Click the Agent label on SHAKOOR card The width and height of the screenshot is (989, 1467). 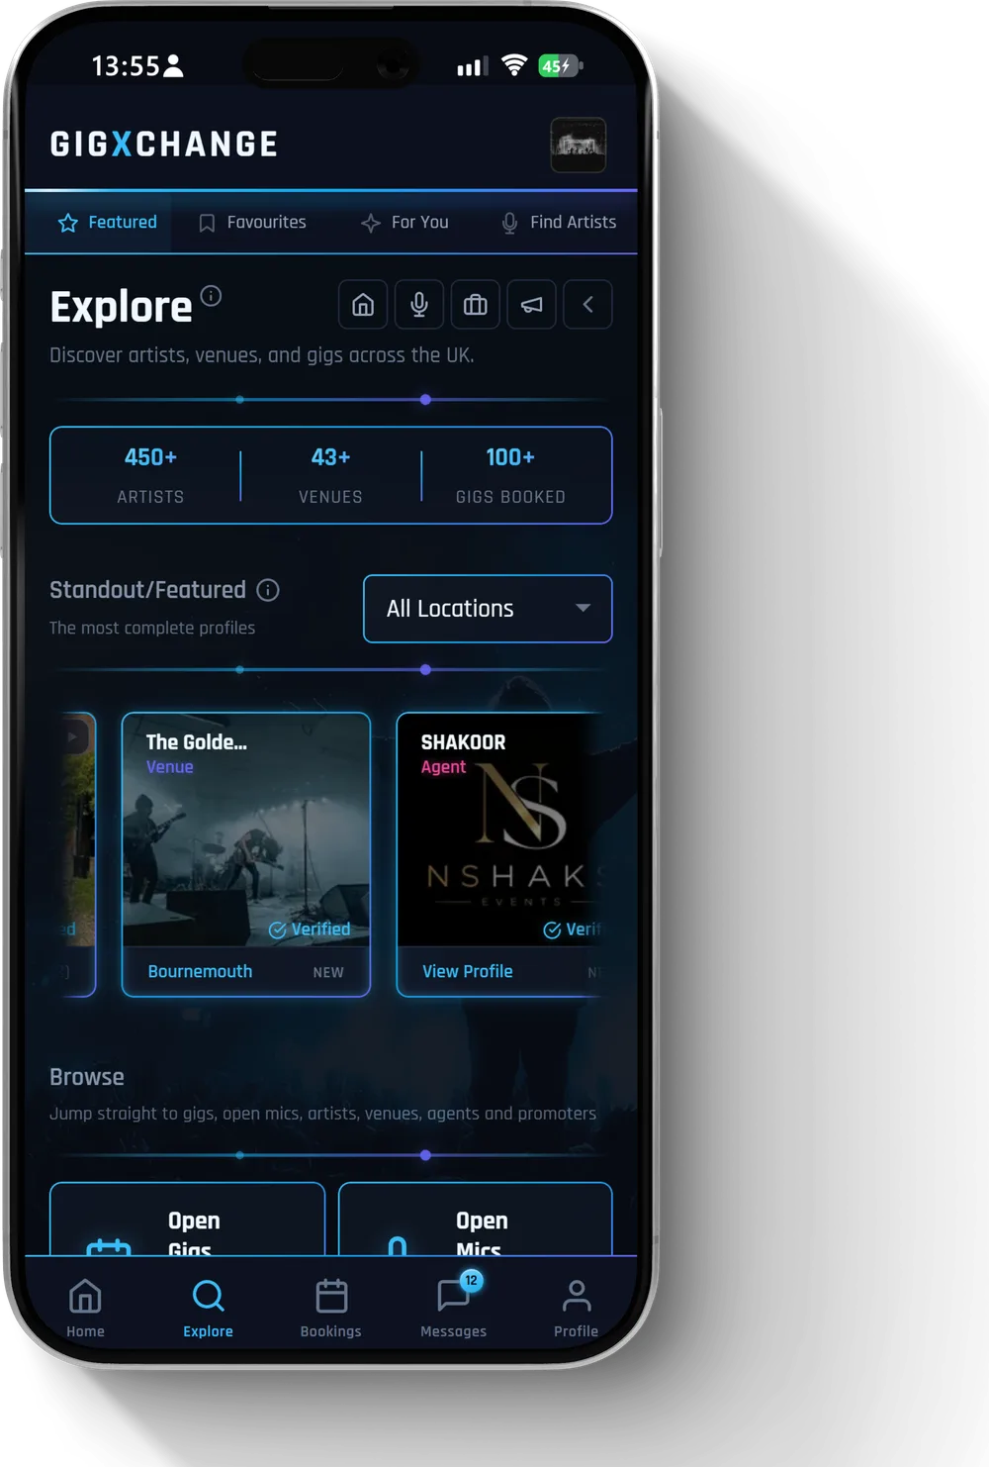click(443, 767)
